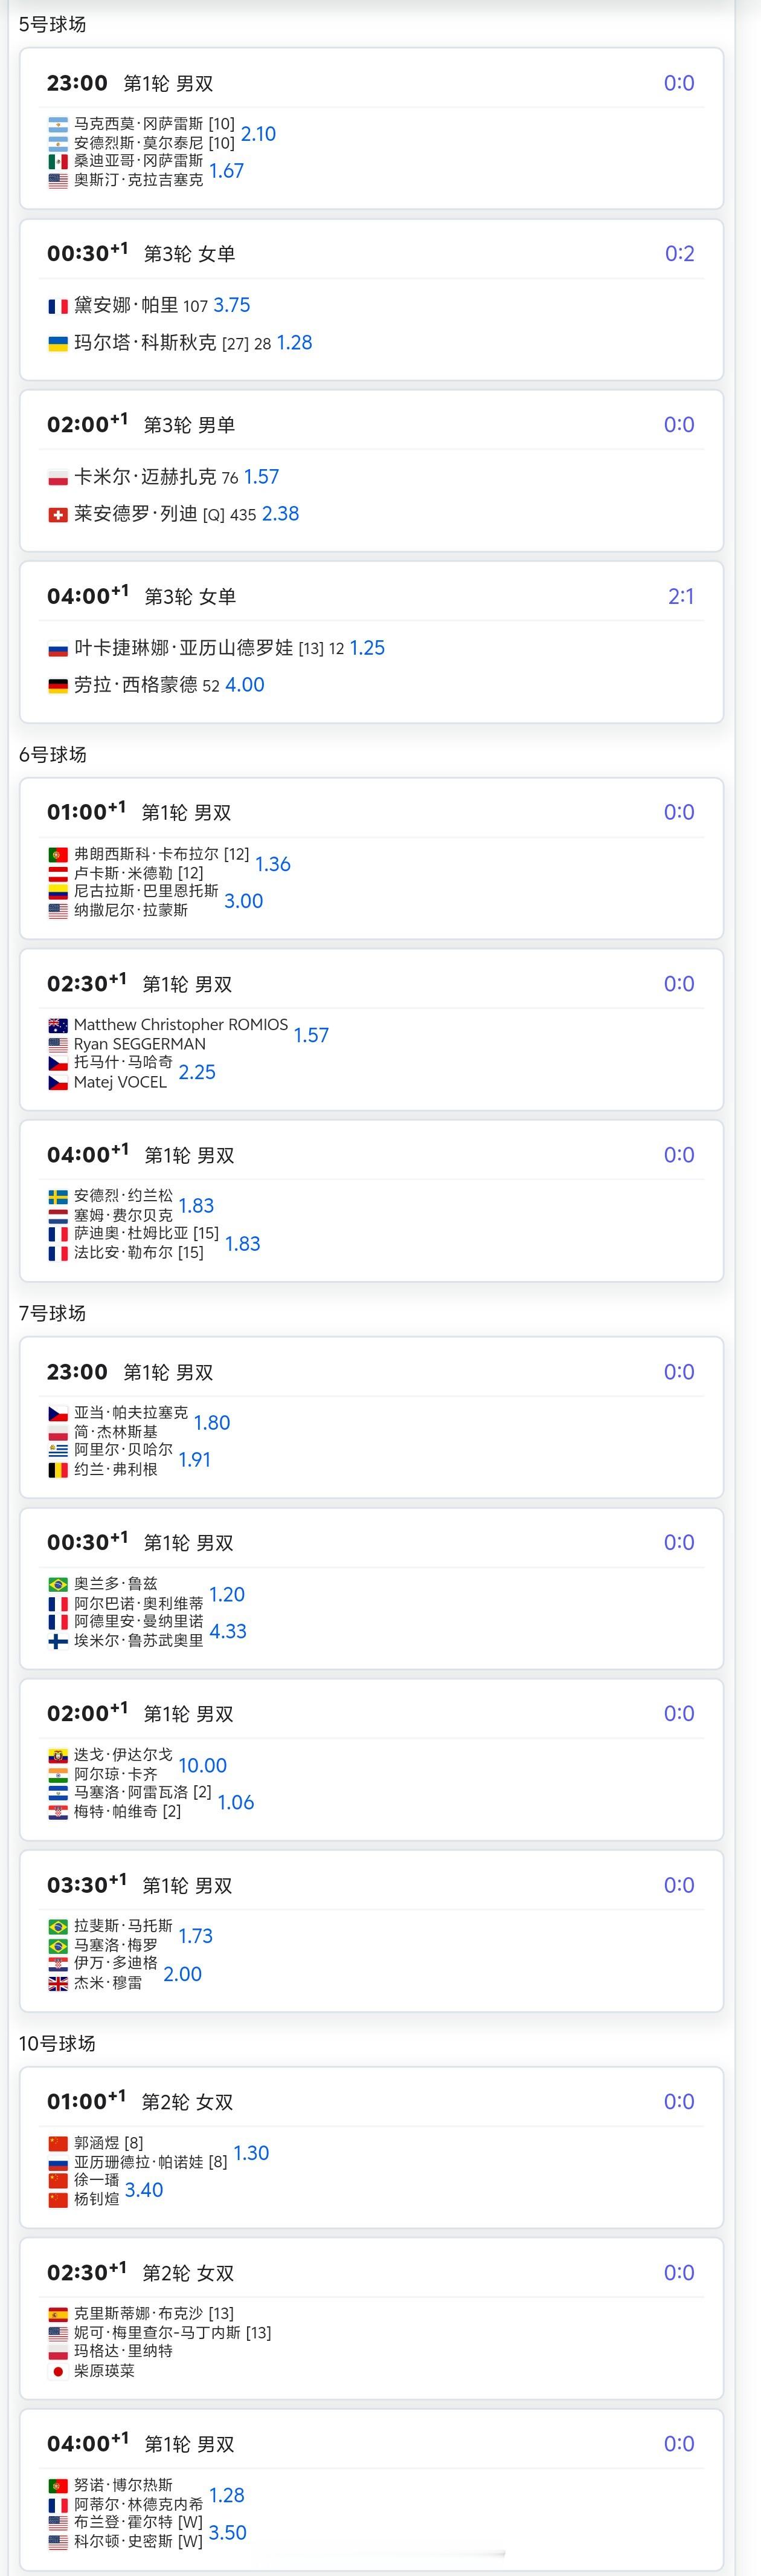Click the Russian flag beside 叶卡捷琳娜·亚历山德罗娃
Viewport: 761px width, 2576px height.
(58, 649)
